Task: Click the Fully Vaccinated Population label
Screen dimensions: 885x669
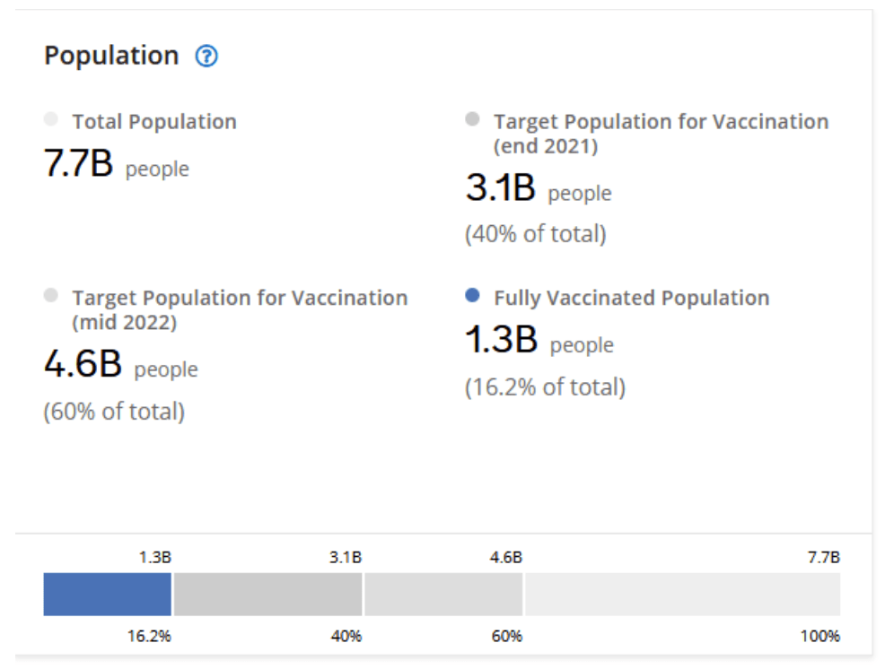Action: click(x=631, y=298)
